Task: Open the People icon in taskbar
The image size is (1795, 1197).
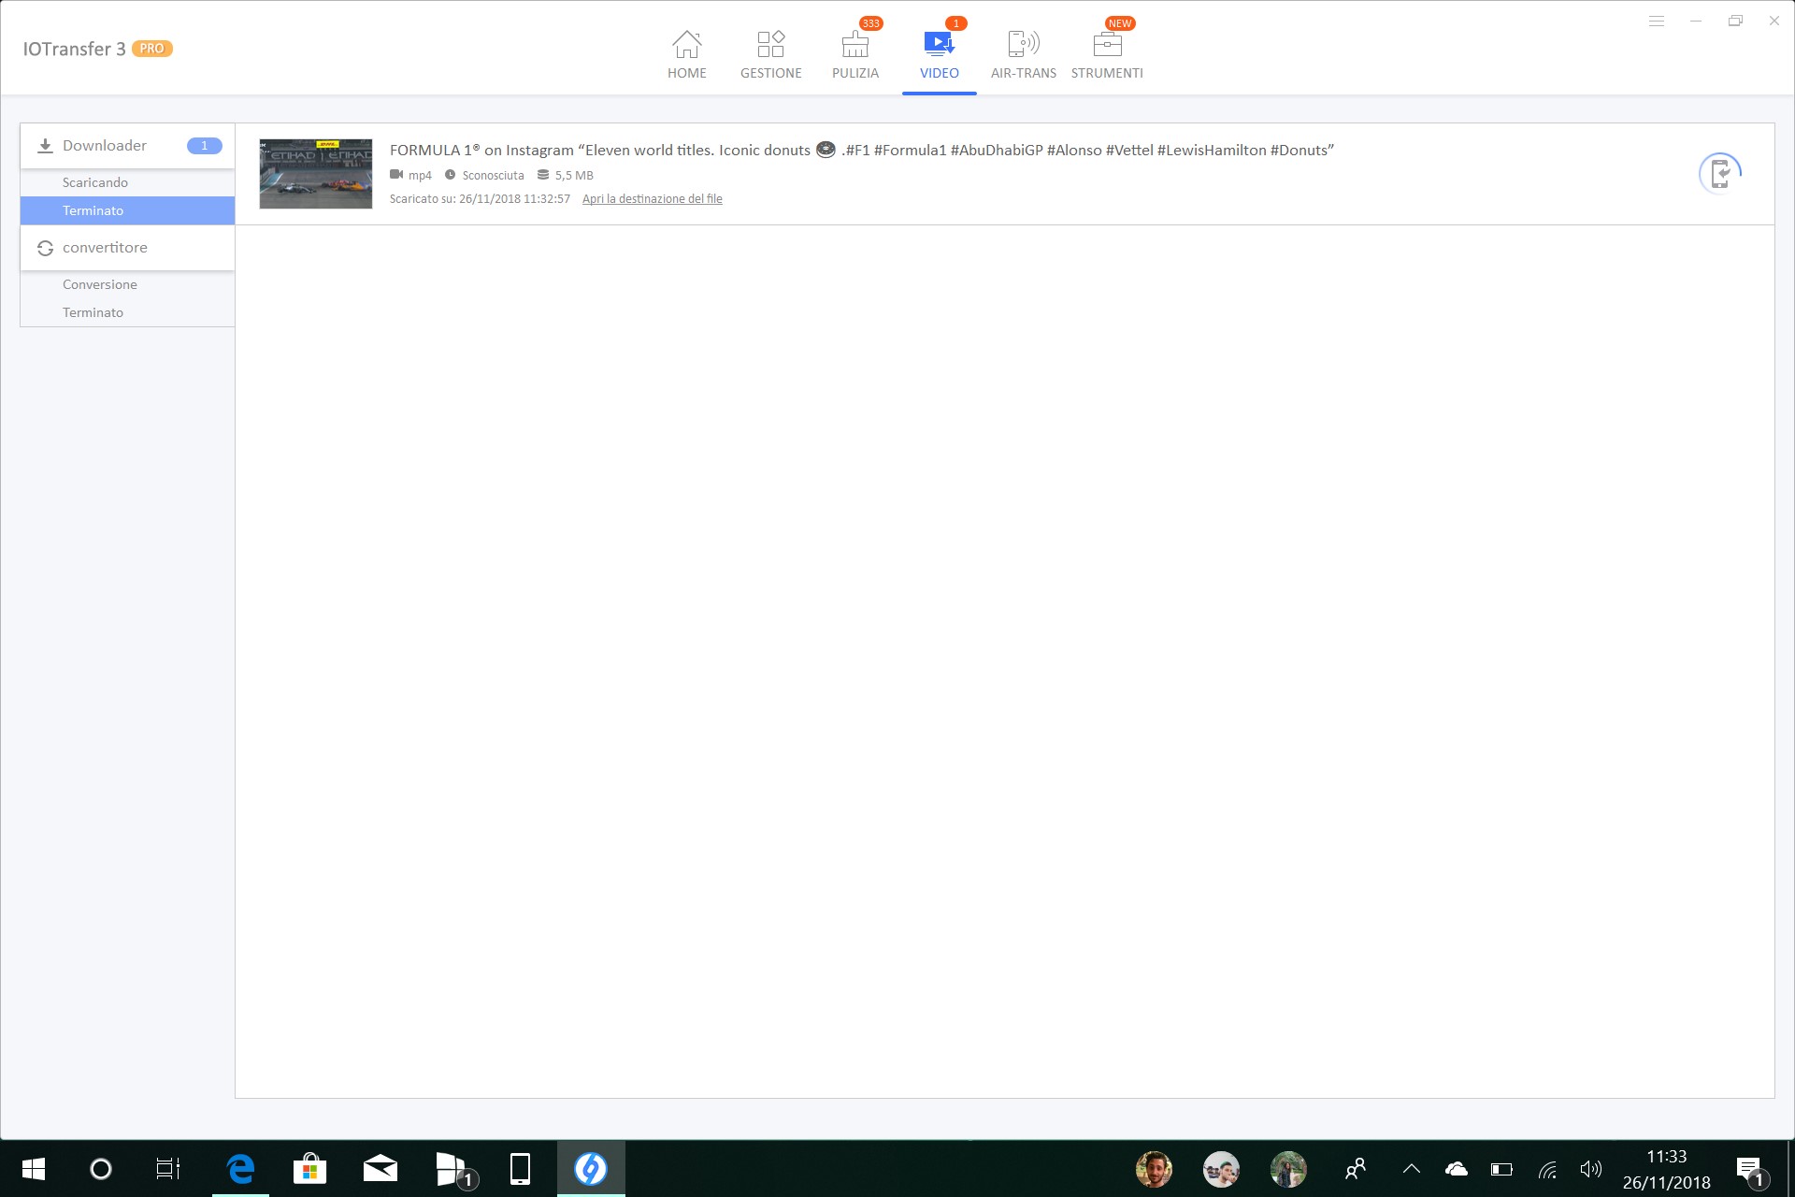Action: [1355, 1169]
